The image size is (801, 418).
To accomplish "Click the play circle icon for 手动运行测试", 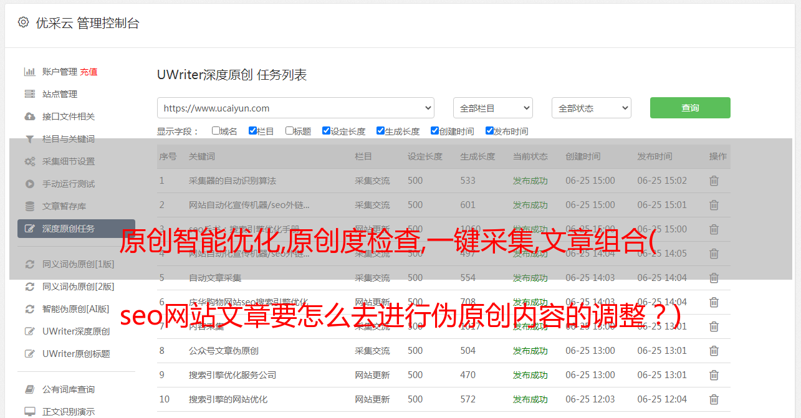I will [x=29, y=184].
